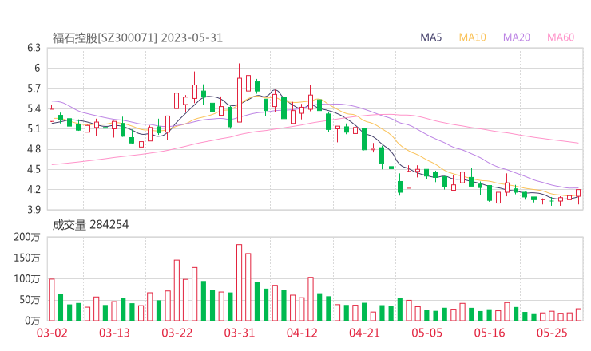Click the 05-25 date axis label
This screenshot has width=591, height=351.
tap(552, 333)
